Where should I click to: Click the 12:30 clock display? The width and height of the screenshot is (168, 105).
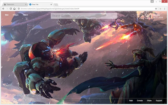(x=144, y=16)
